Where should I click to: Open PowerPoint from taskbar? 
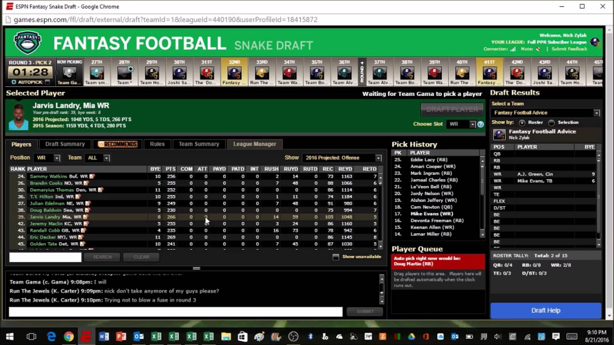tap(121, 337)
